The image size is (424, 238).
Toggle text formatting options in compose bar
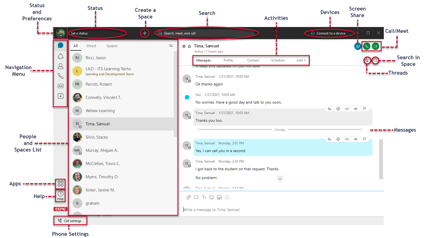click(x=204, y=197)
